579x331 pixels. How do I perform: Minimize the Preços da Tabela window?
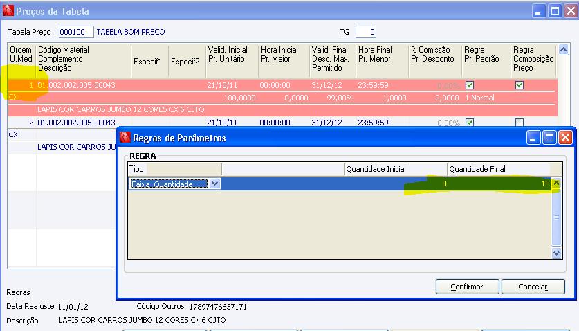coord(539,11)
